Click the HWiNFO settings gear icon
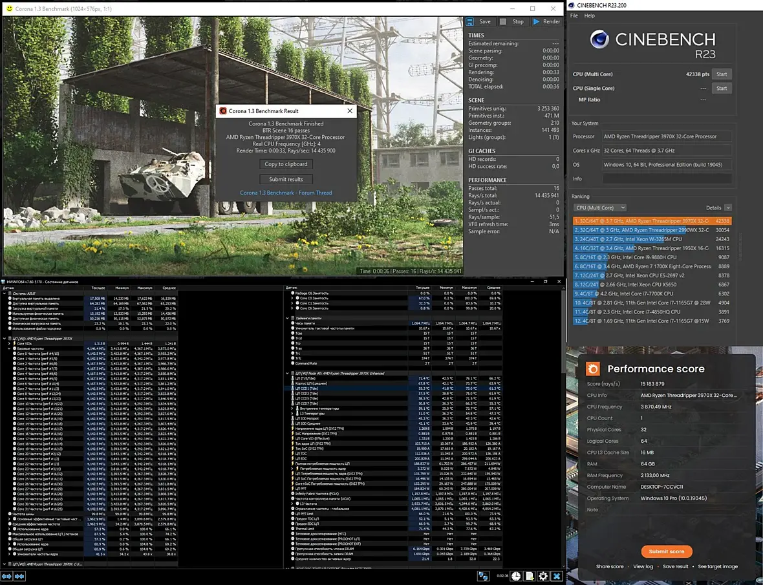The width and height of the screenshot is (763, 585). pos(543,576)
